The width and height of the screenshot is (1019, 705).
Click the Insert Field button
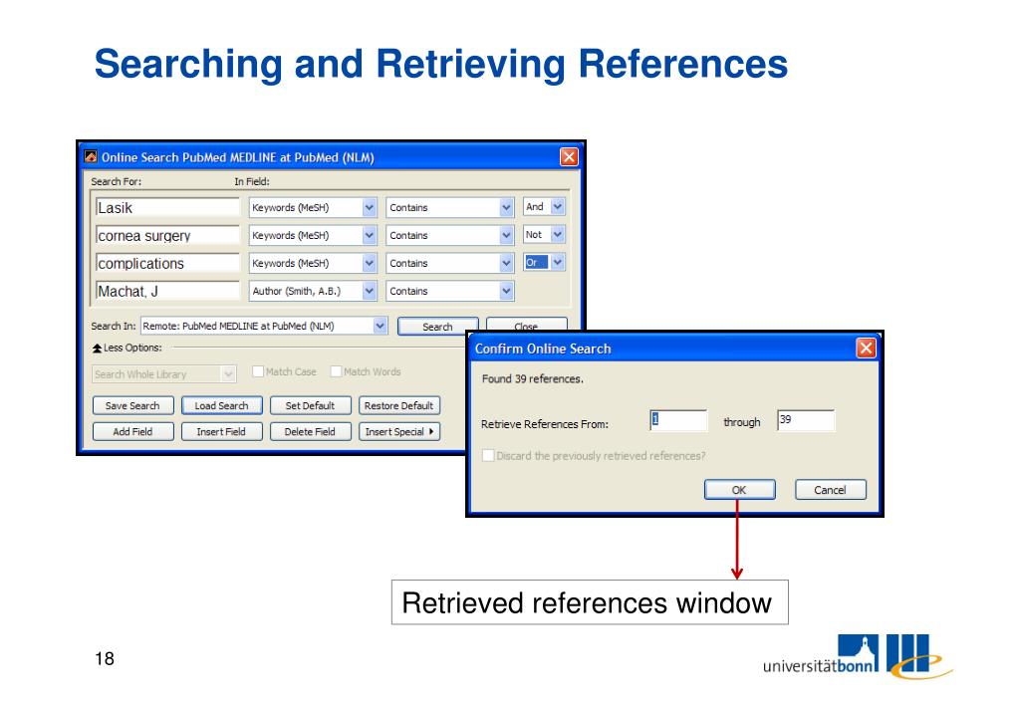(x=221, y=431)
